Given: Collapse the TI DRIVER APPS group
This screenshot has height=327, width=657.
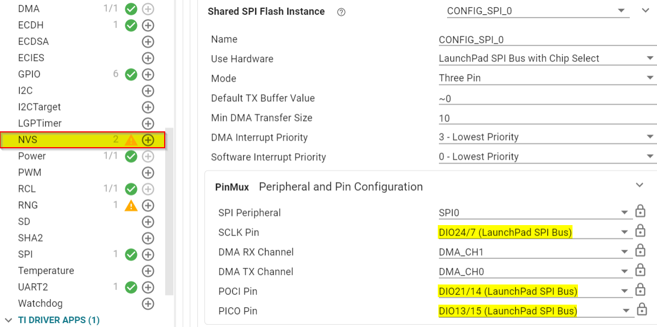Looking at the screenshot, I should click(8, 320).
